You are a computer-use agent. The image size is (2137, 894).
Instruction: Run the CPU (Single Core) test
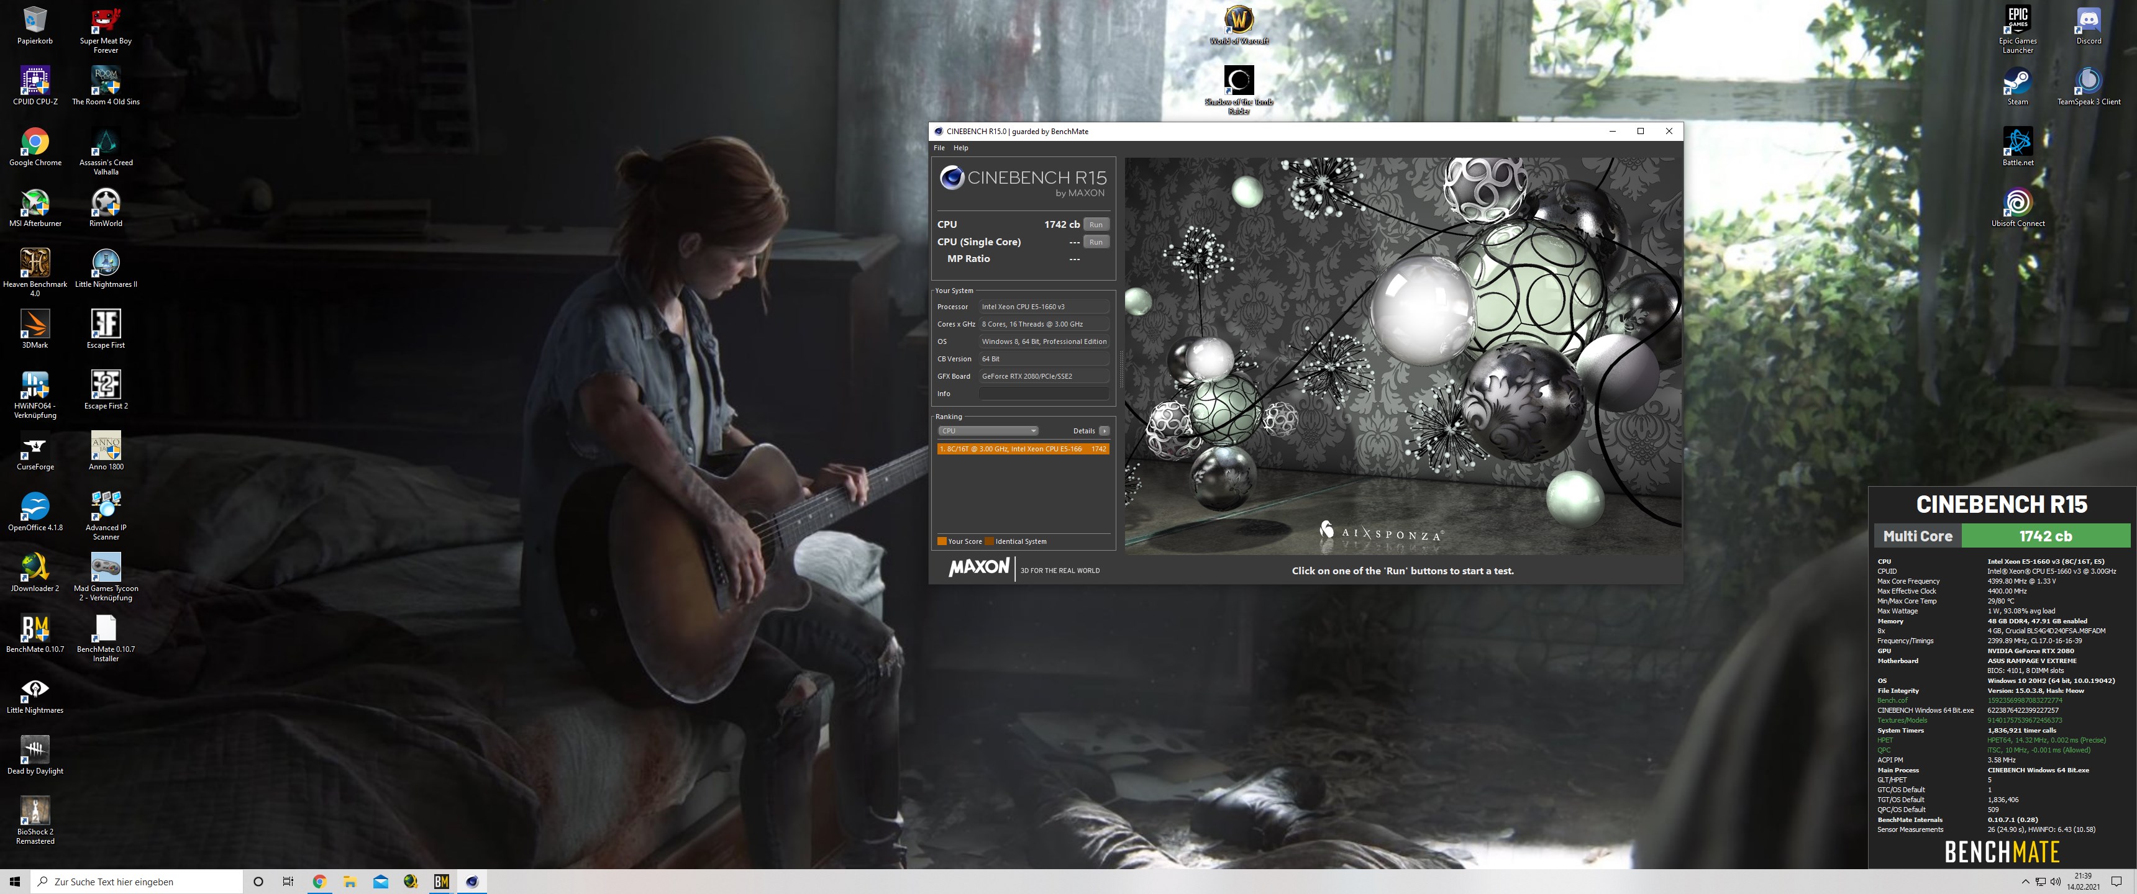[1096, 242]
